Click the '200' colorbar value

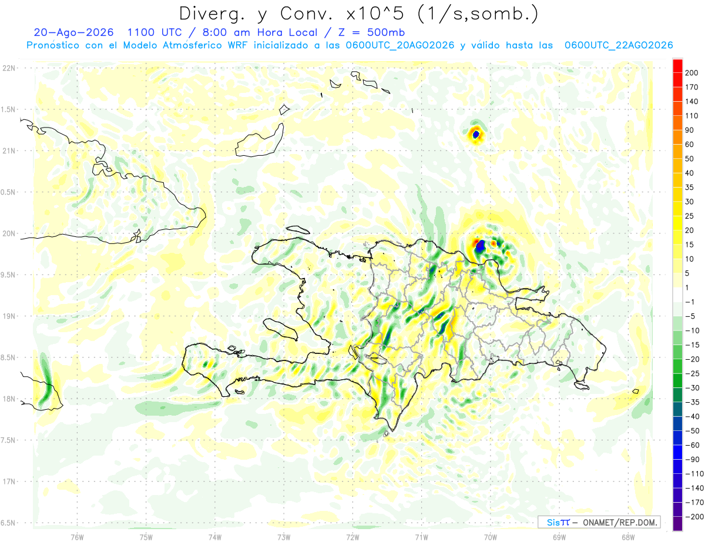[692, 73]
